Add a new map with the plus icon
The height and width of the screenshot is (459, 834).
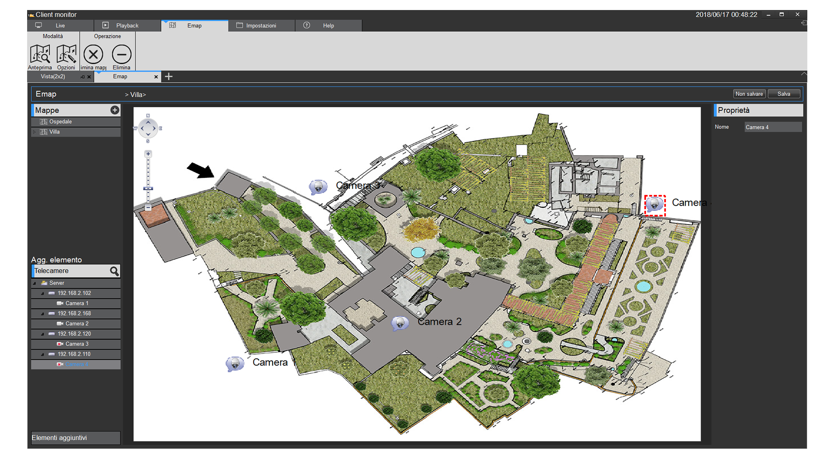pos(115,110)
